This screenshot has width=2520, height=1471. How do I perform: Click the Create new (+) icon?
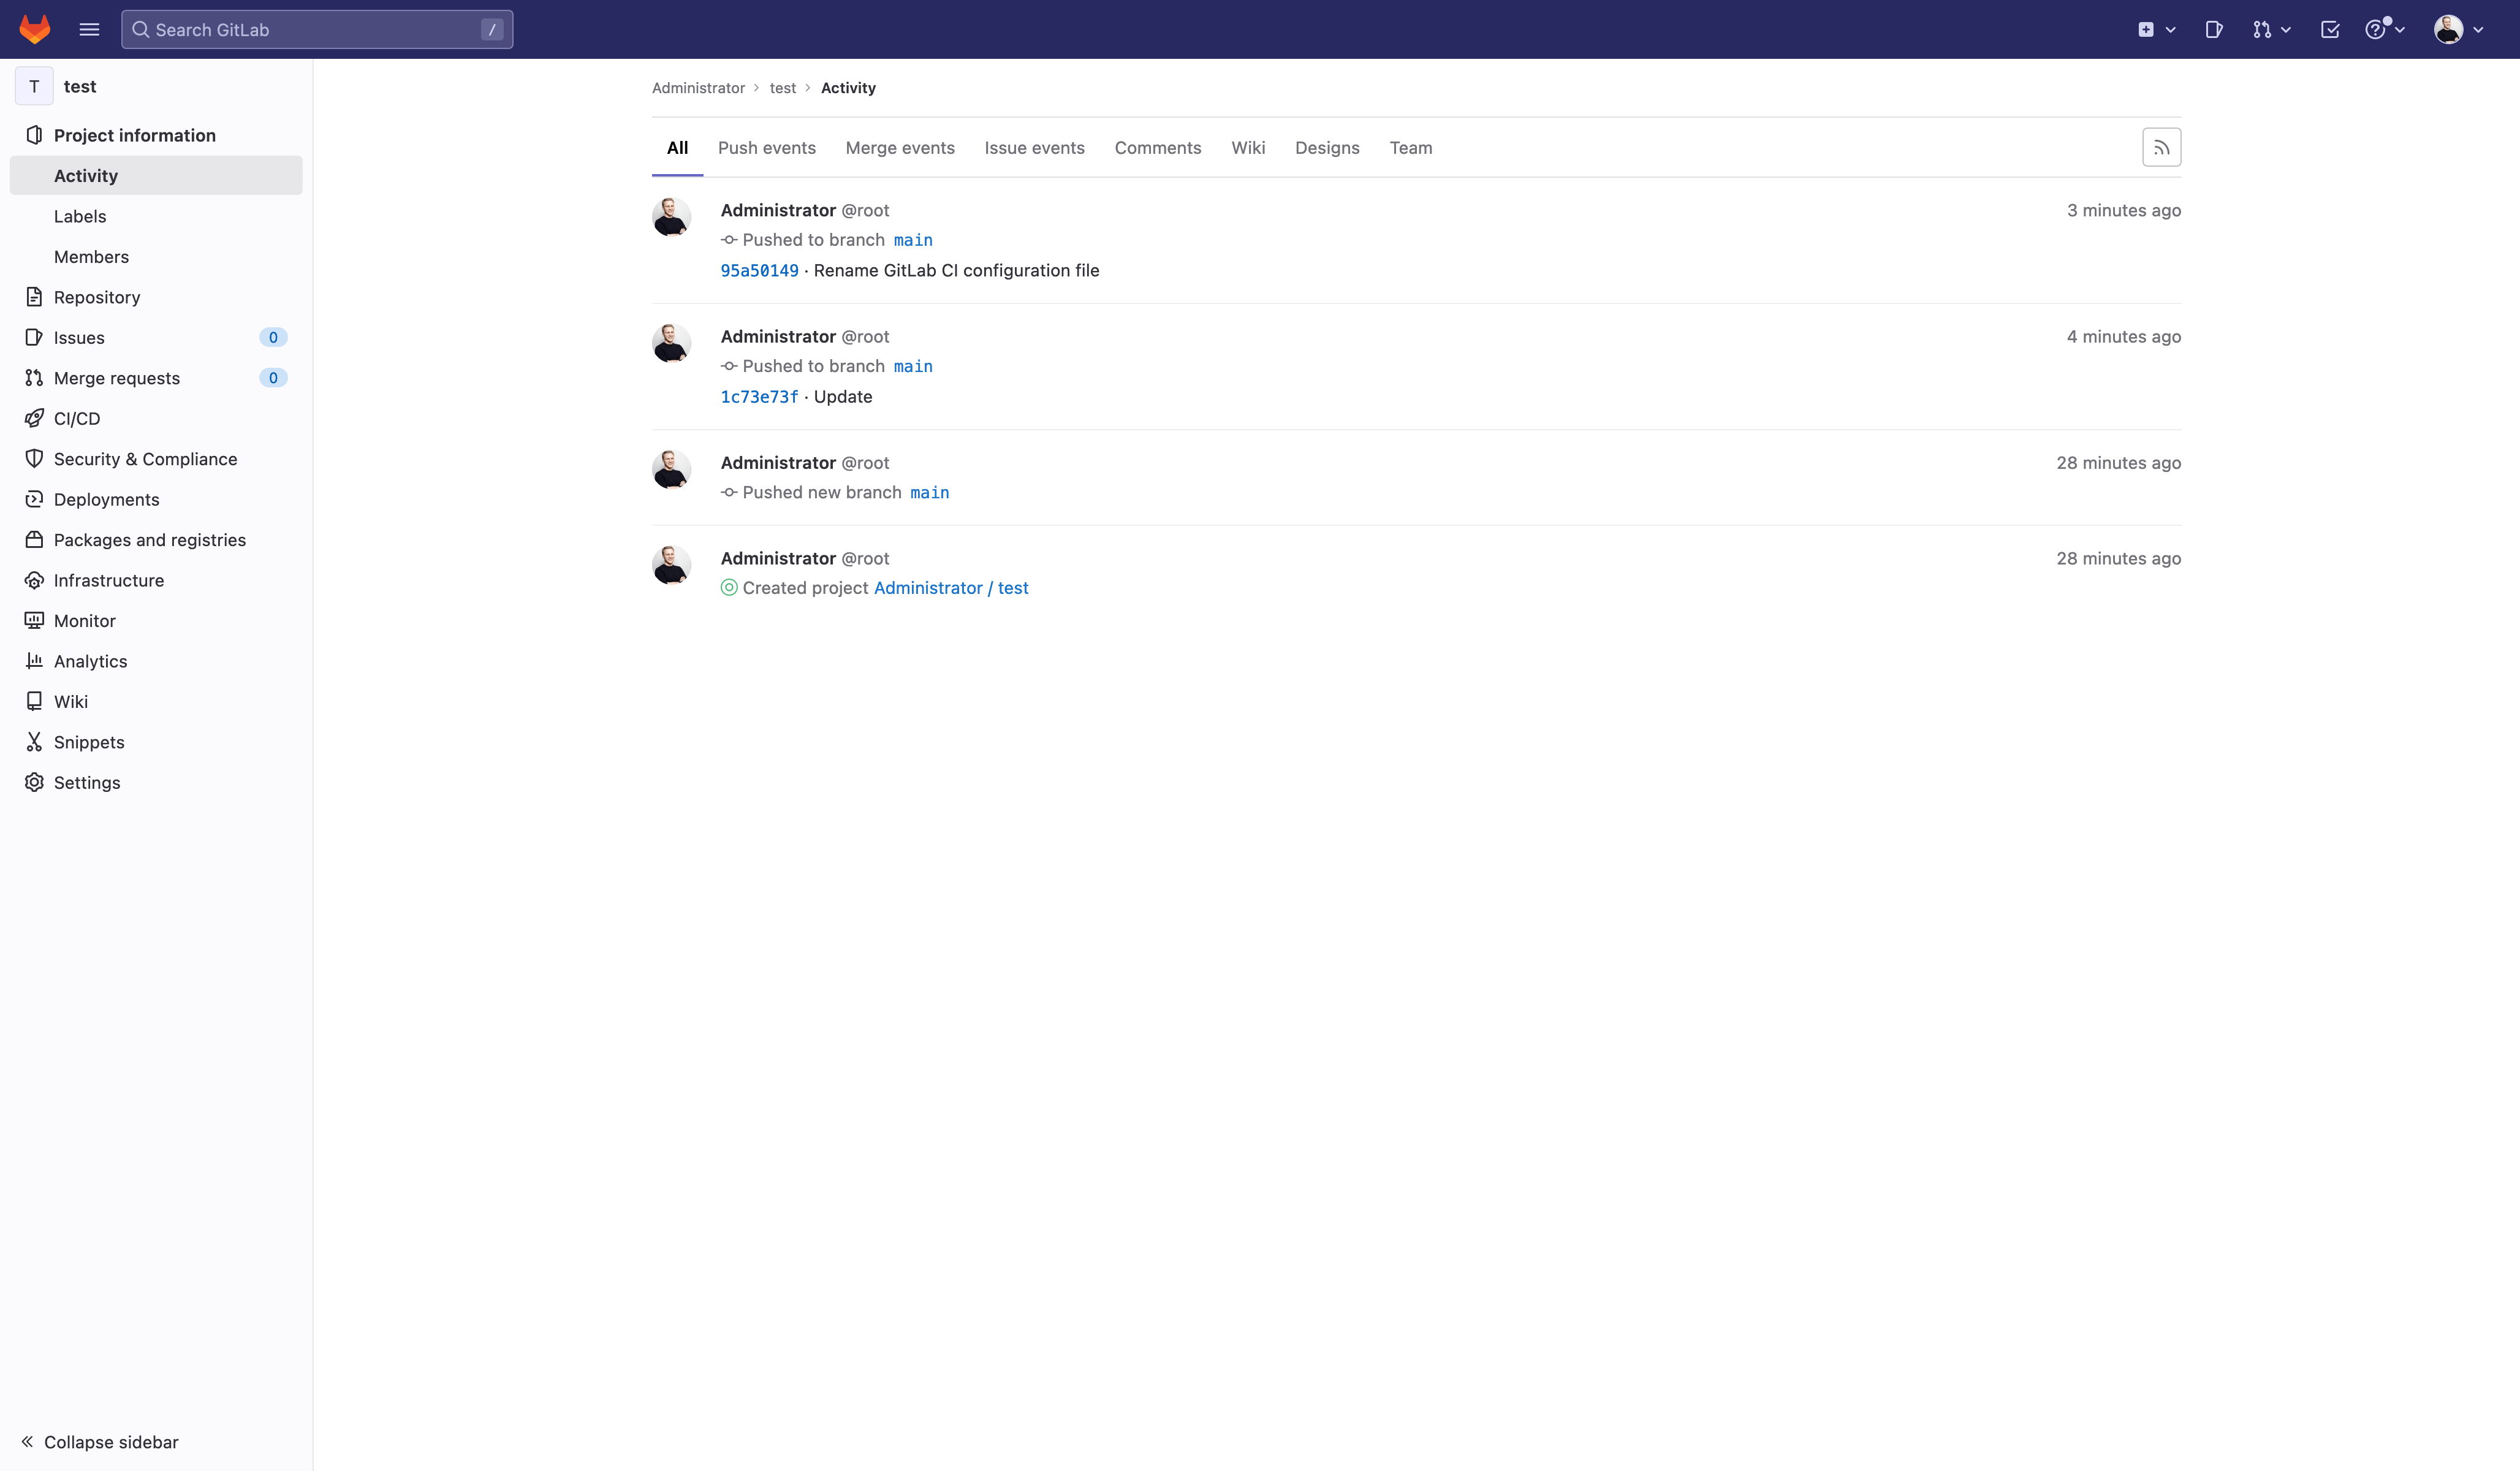(x=2147, y=29)
